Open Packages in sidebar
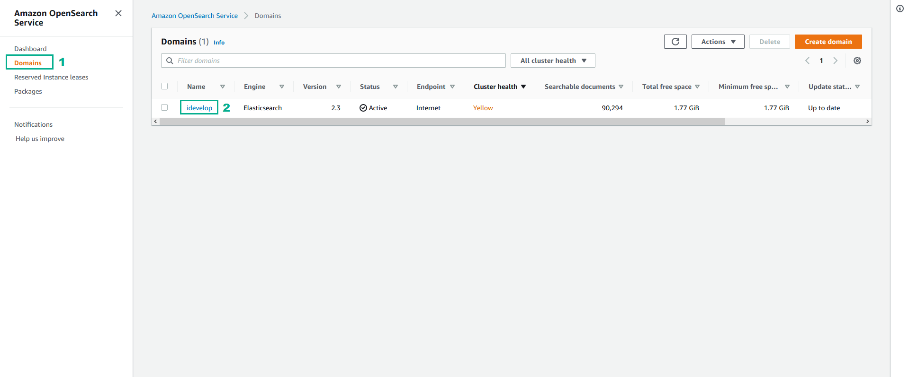This screenshot has height=377, width=909. coord(28,91)
